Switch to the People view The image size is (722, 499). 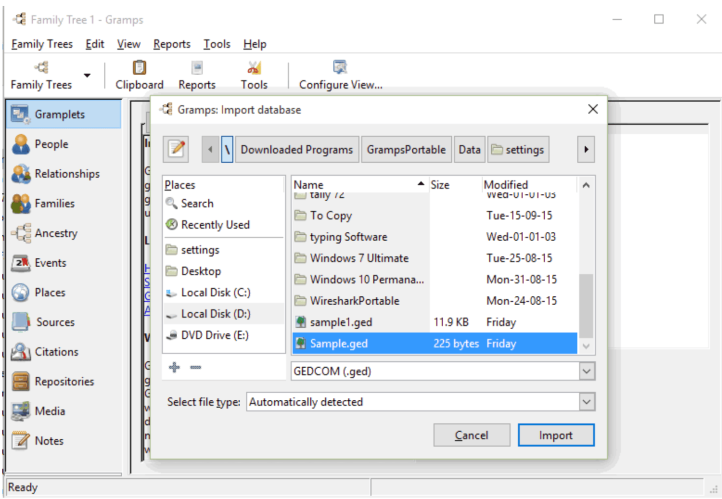pyautogui.click(x=51, y=144)
